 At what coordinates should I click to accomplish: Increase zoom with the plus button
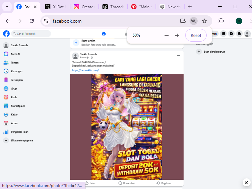(x=177, y=35)
